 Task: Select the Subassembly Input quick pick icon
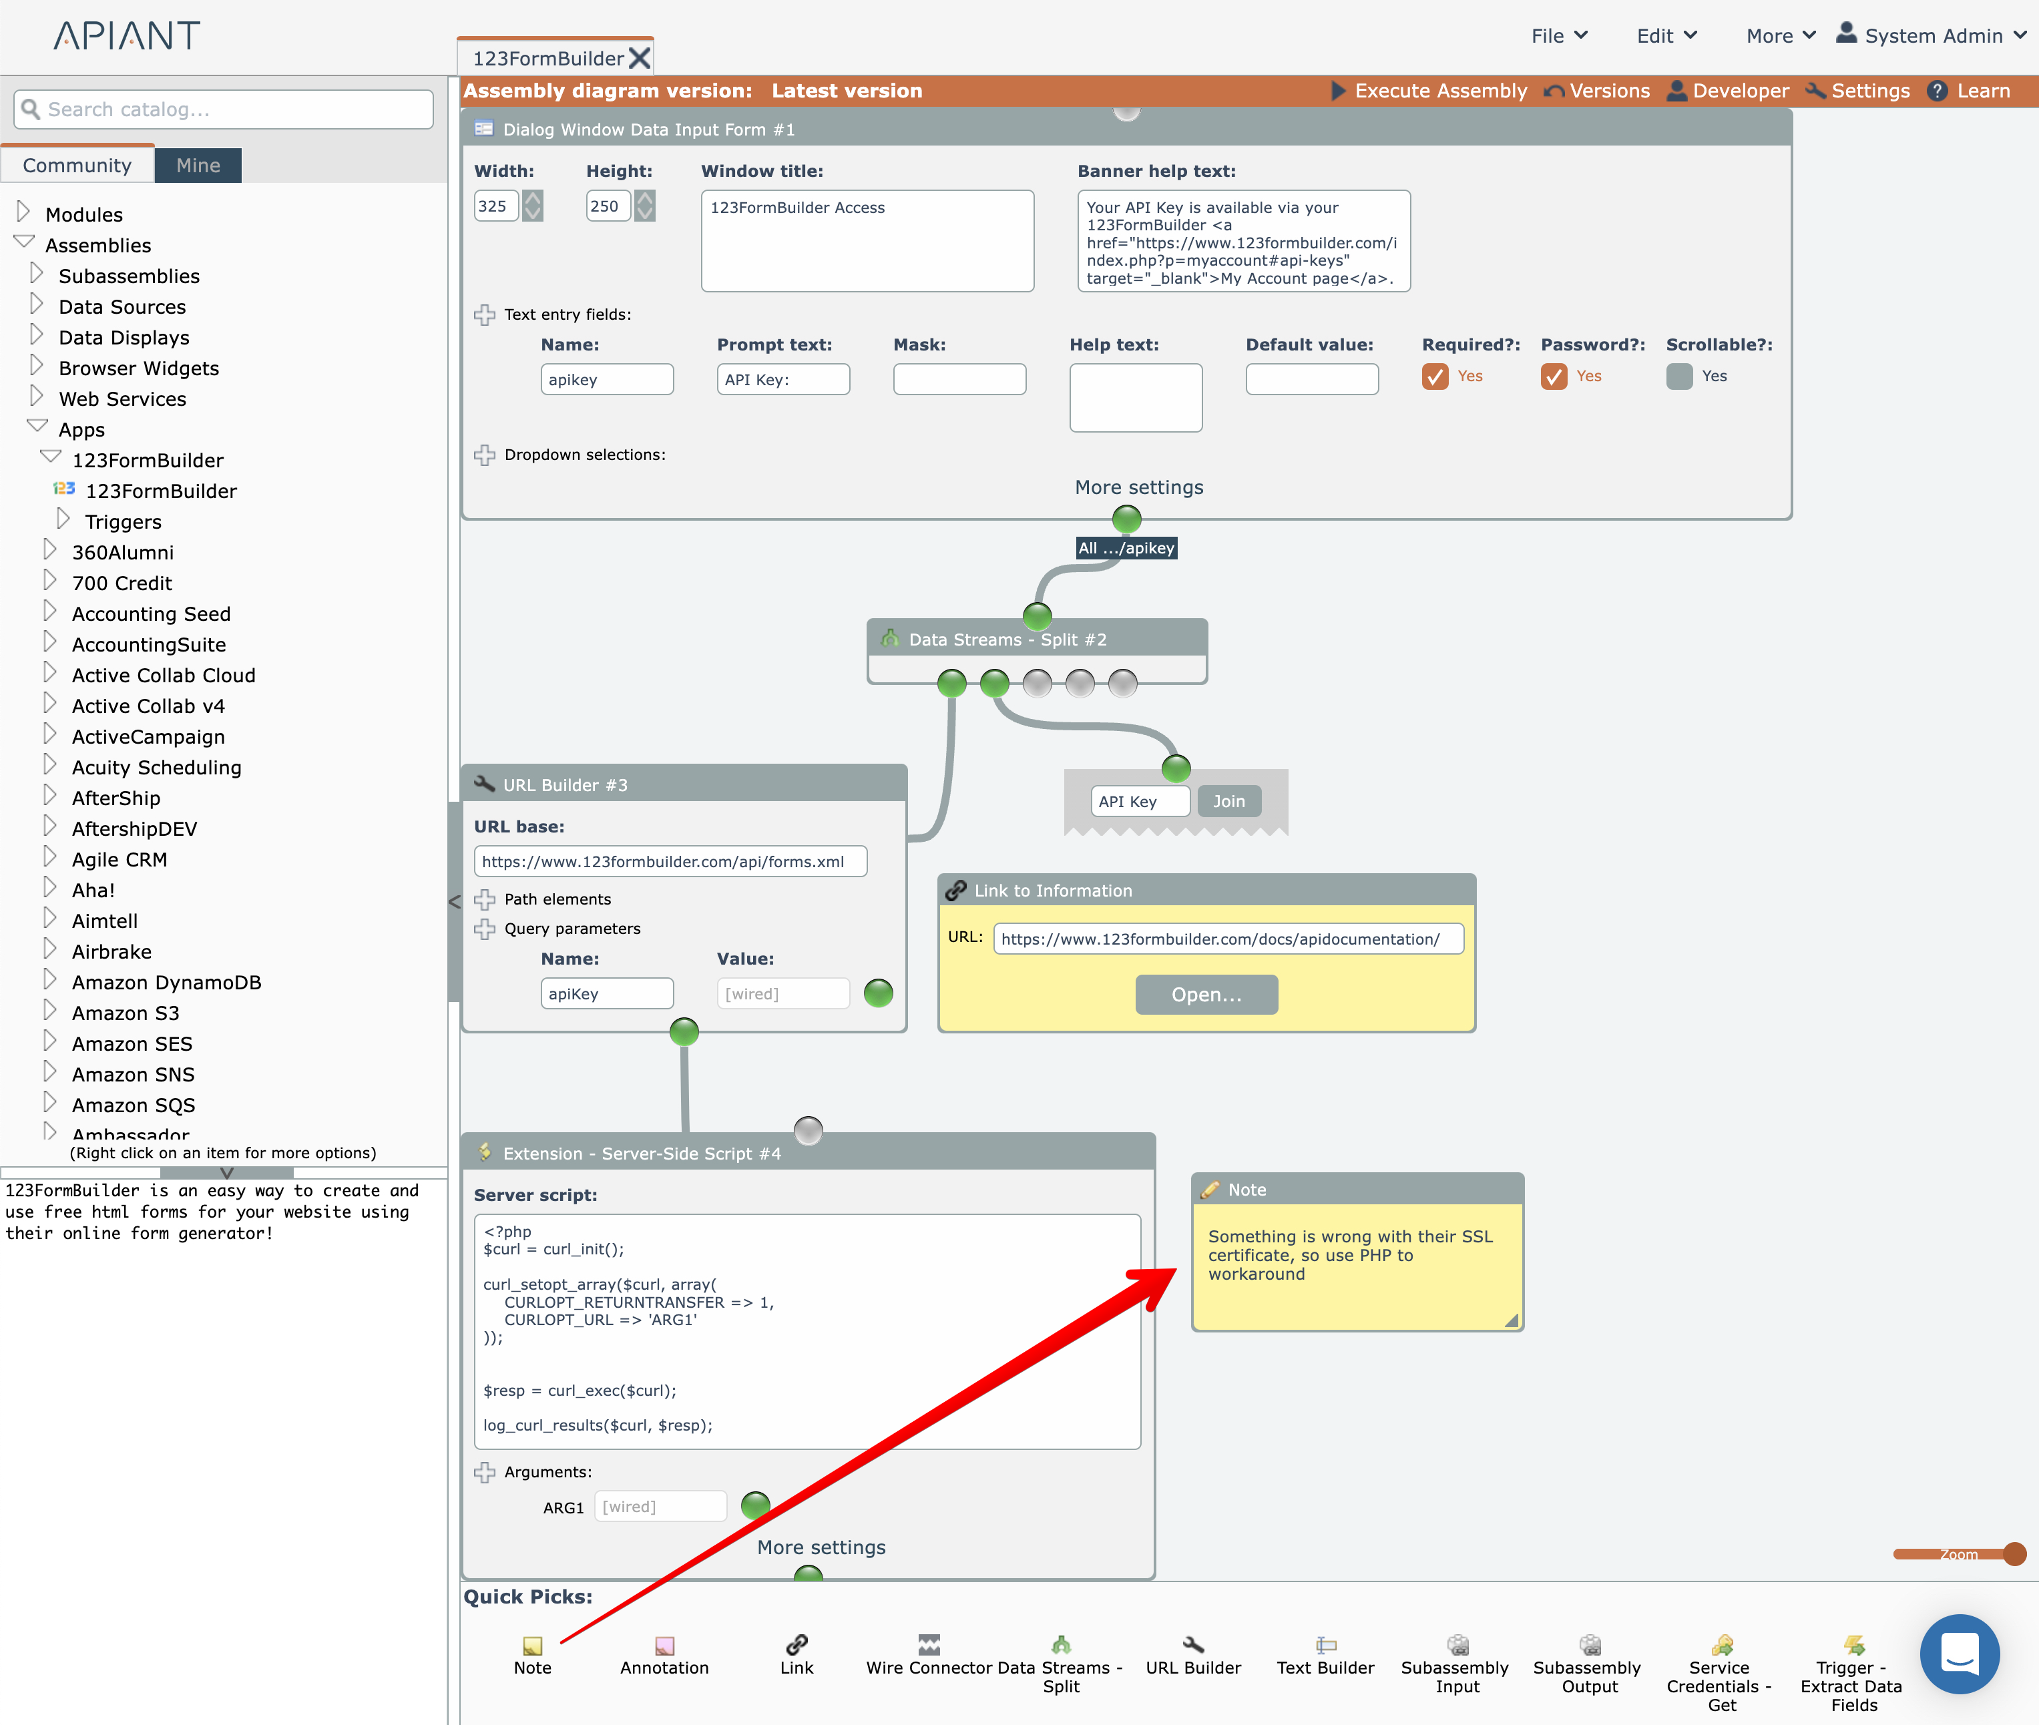[x=1457, y=1645]
